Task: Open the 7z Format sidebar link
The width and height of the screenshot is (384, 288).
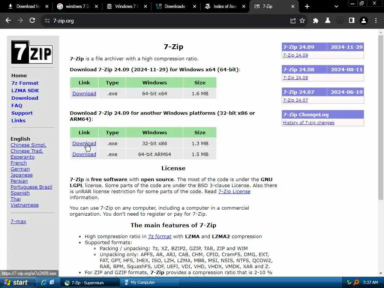Action: 25,83
